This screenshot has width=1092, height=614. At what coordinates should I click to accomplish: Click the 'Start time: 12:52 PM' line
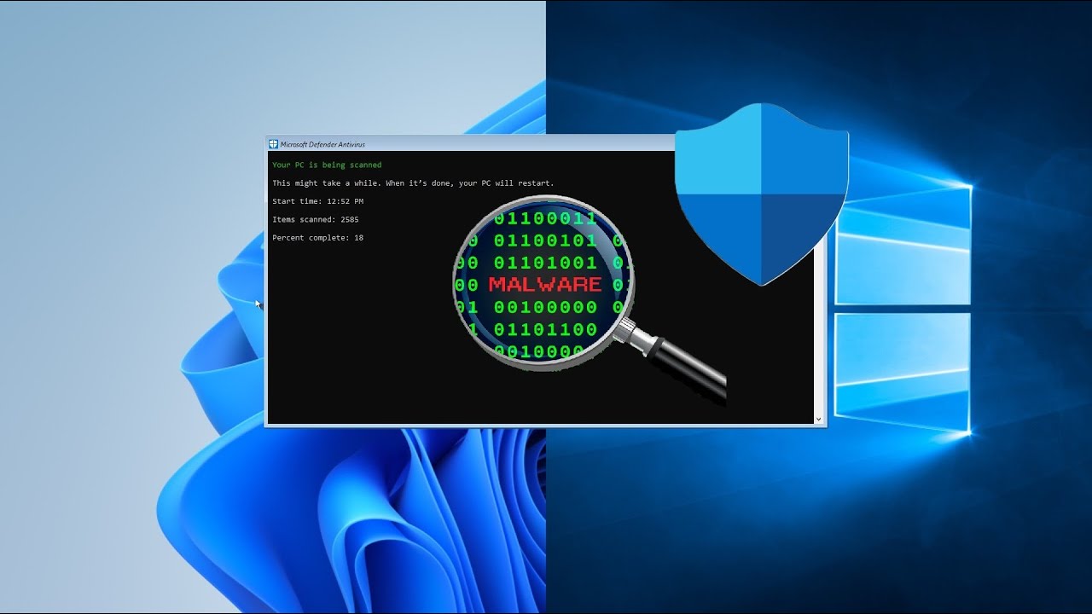click(317, 201)
